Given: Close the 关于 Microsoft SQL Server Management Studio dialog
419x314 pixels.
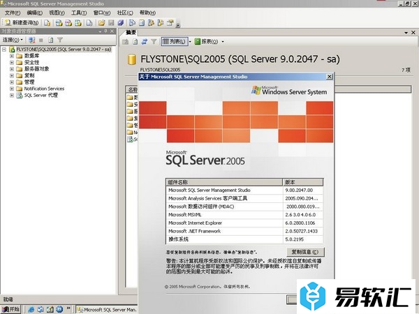Looking at the screenshot, I should [330, 77].
